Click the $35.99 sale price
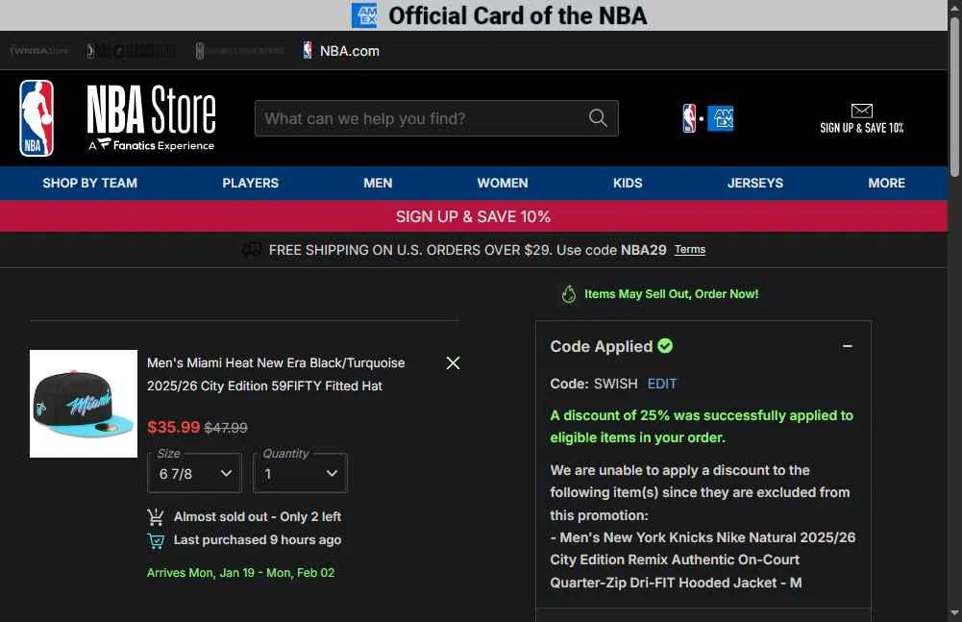The width and height of the screenshot is (962, 622). [174, 427]
